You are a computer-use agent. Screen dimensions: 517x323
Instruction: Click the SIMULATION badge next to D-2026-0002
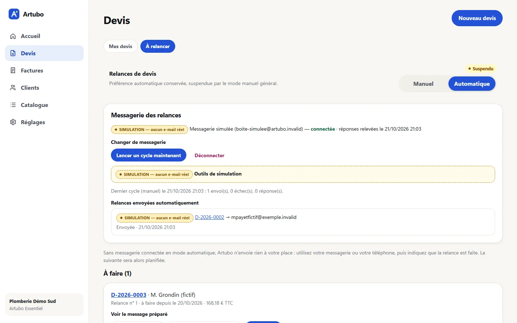click(155, 218)
